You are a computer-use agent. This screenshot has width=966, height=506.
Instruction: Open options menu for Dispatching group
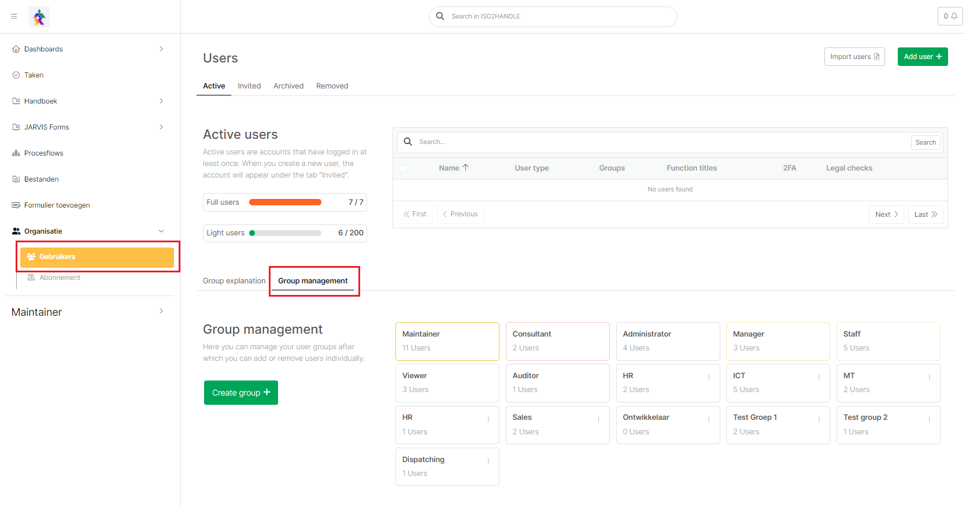pyautogui.click(x=488, y=461)
